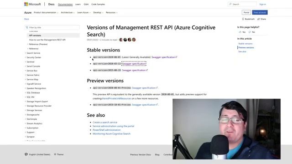
Task: Jump to See also in article nav
Action: [242, 51]
